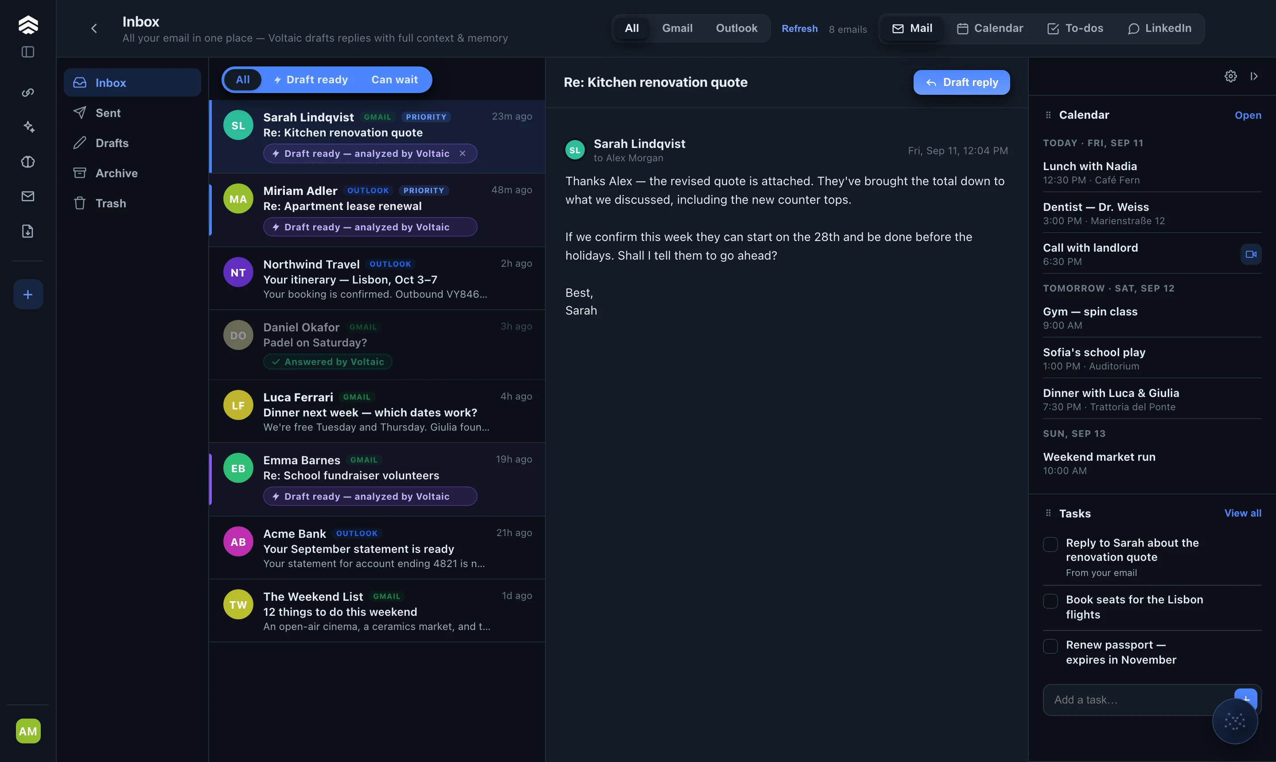1276x762 pixels.
Task: Open the brain memory icon in sidebar
Action: point(28,162)
